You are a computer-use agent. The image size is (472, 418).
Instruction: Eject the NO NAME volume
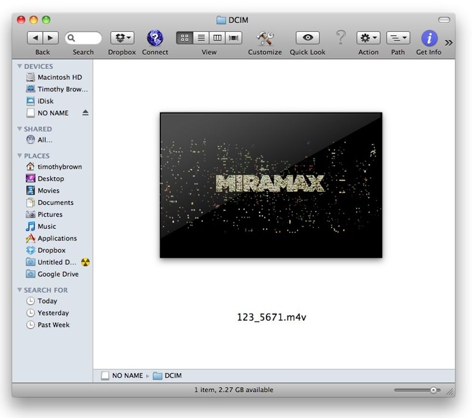[x=87, y=113]
